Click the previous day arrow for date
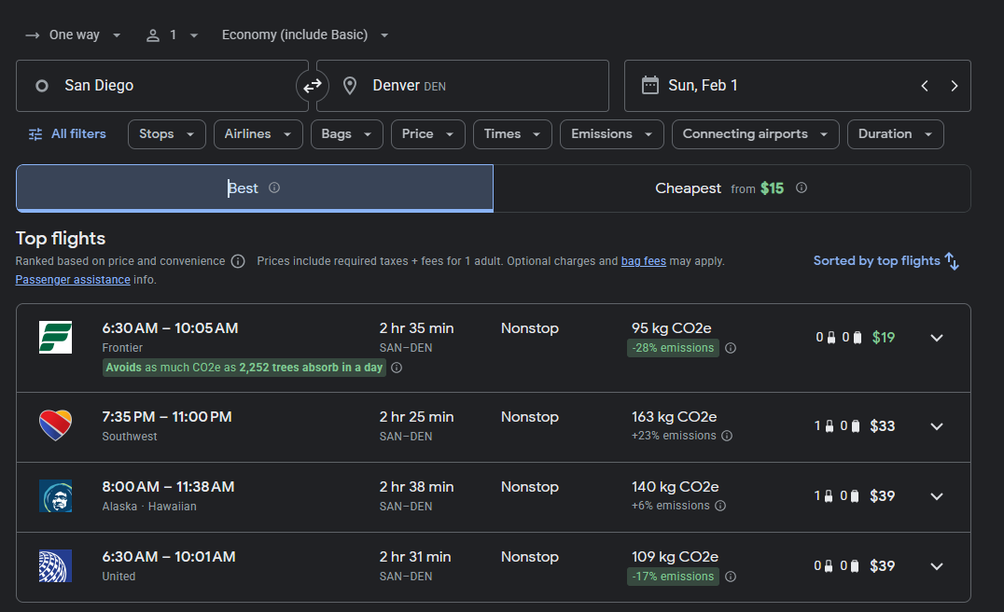Screen dimensions: 1004x612 (925, 86)
